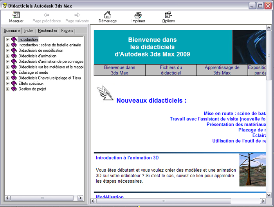Click the arrow graphic next to Nouveaux didacticiels
The height and width of the screenshot is (207, 274).
tap(105, 93)
